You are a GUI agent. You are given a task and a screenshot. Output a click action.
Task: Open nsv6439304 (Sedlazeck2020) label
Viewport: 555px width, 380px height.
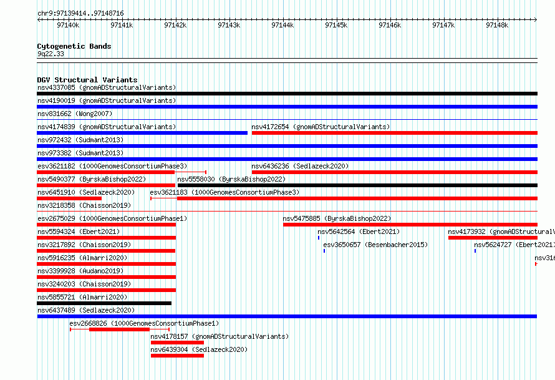pyautogui.click(x=199, y=349)
